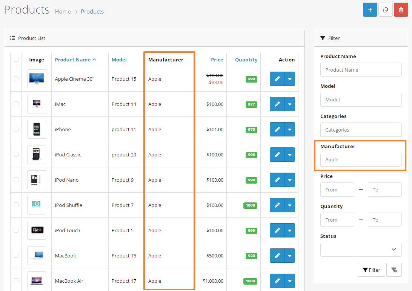The height and width of the screenshot is (291, 412).
Task: Click the Products breadcrumb link
Action: 92,12
